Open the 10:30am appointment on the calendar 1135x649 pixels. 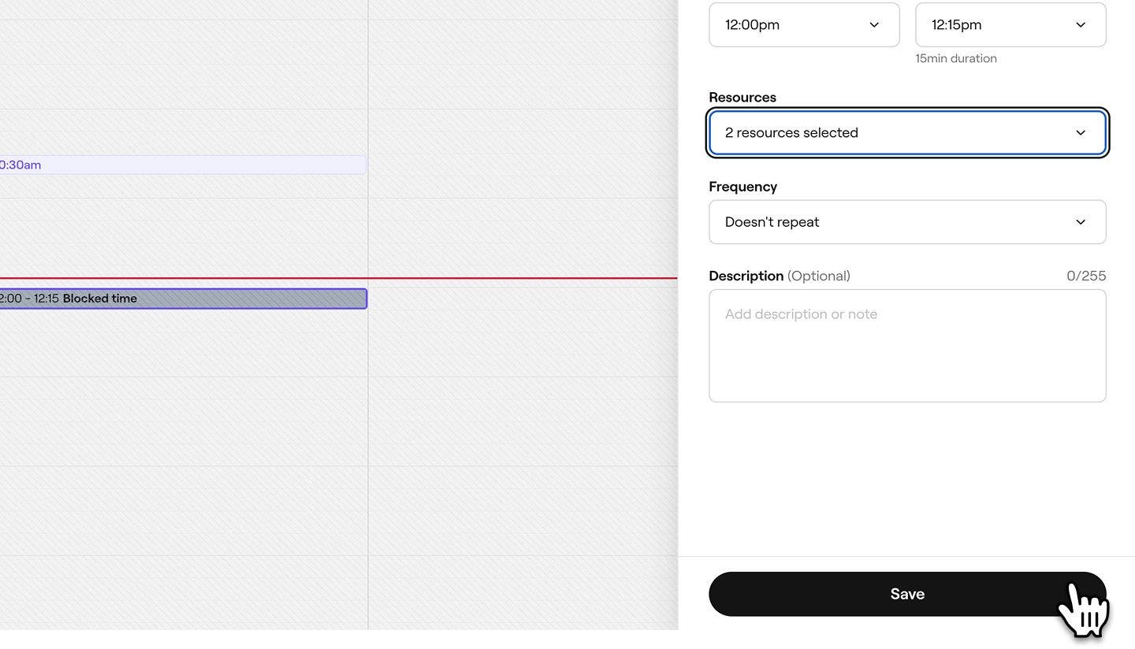(181, 165)
